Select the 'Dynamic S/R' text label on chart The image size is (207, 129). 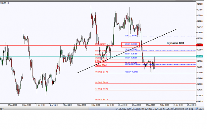click(176, 43)
